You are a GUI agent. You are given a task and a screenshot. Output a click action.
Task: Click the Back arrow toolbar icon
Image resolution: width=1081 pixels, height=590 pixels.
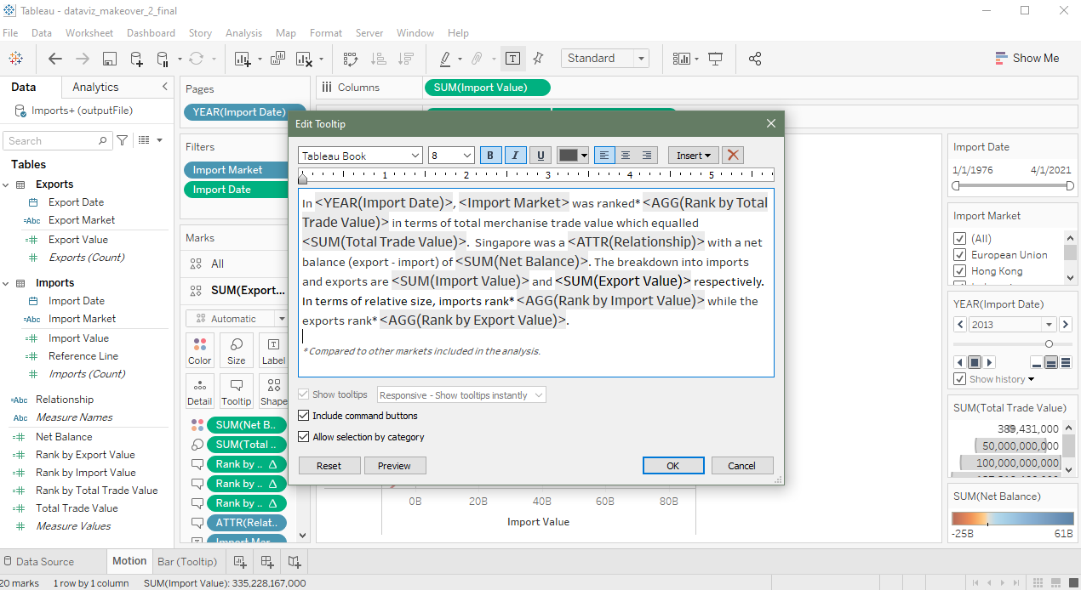pyautogui.click(x=55, y=59)
